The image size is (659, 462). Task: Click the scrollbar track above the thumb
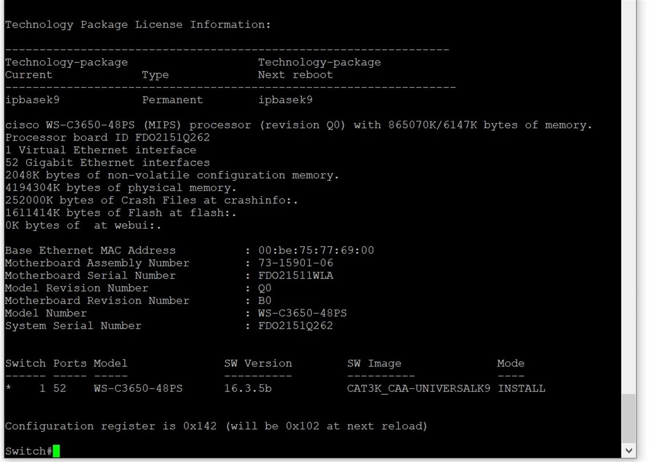[629, 197]
